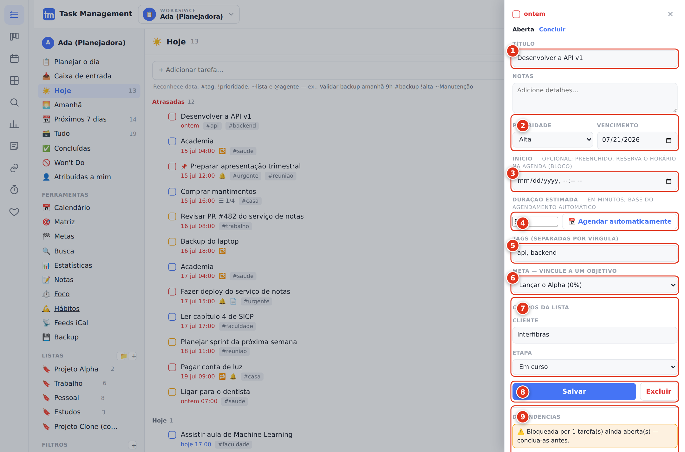Check off Ler capítulo 4 de SICP task

(x=172, y=317)
